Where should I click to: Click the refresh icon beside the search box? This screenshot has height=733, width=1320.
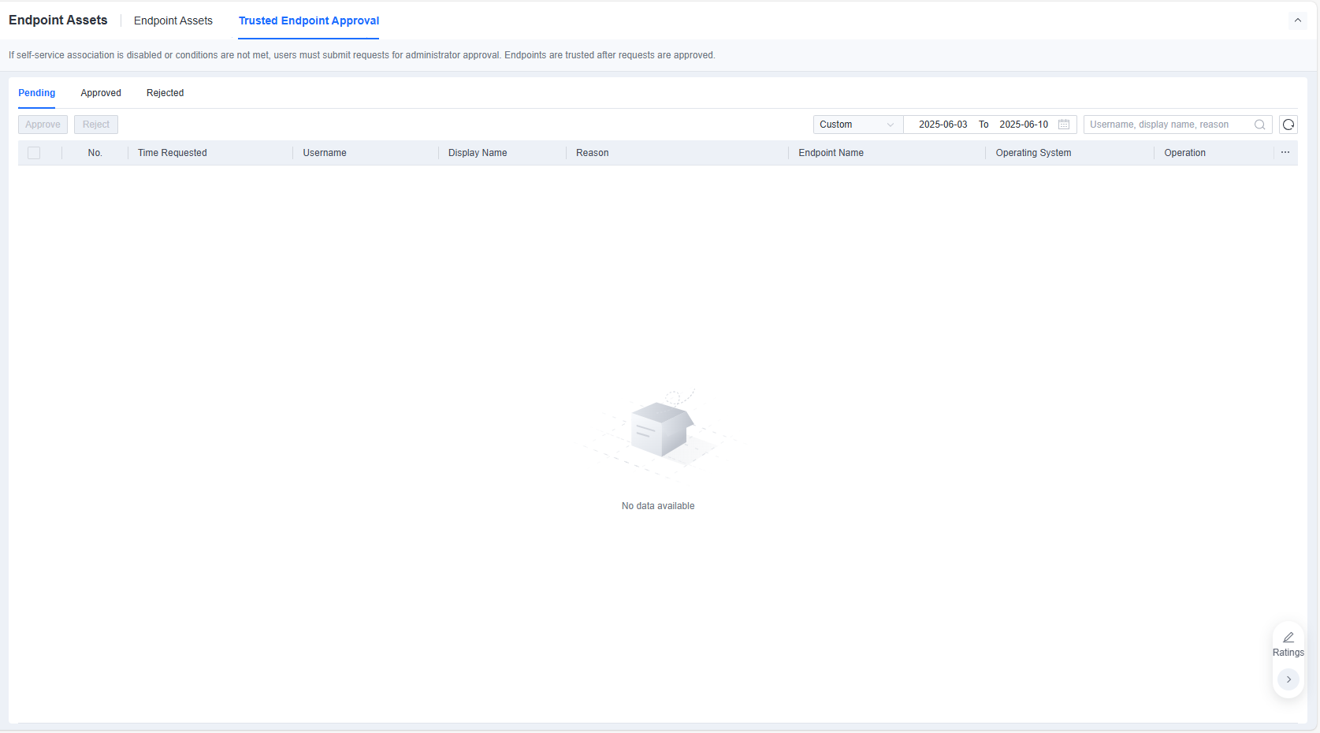(1288, 125)
